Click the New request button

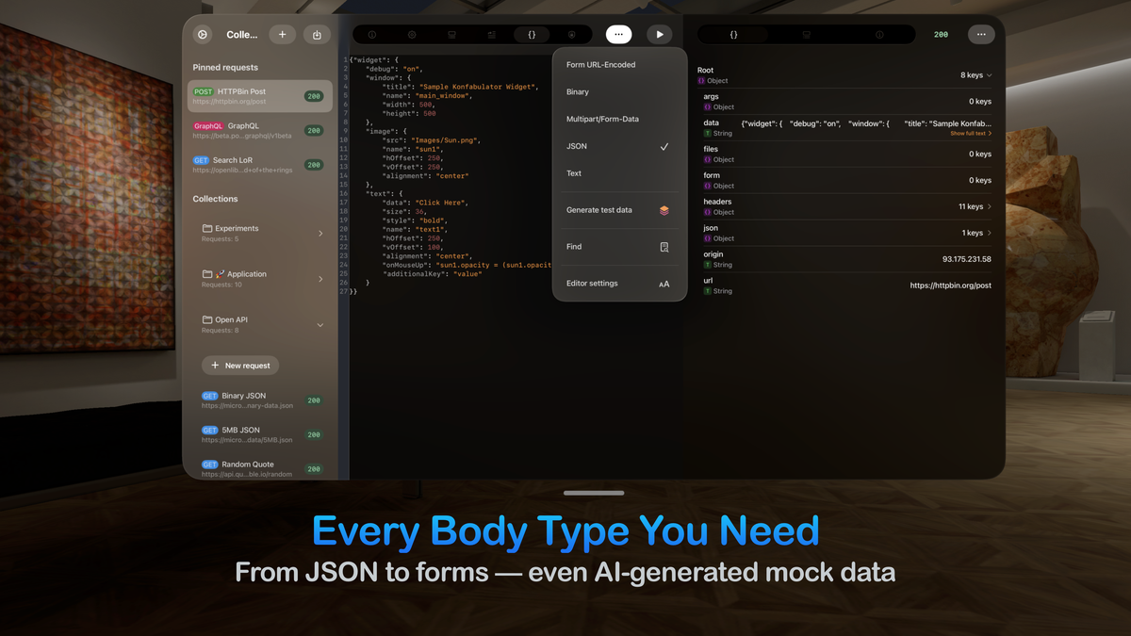tap(239, 366)
